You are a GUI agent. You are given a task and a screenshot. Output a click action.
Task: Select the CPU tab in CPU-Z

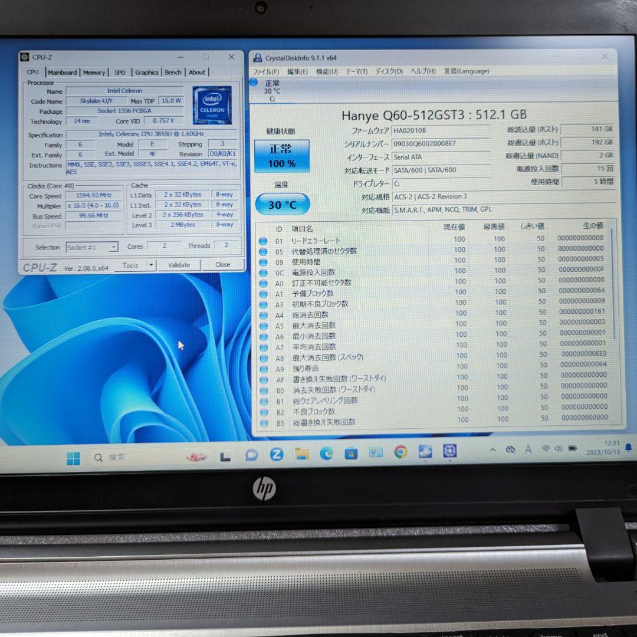(33, 72)
